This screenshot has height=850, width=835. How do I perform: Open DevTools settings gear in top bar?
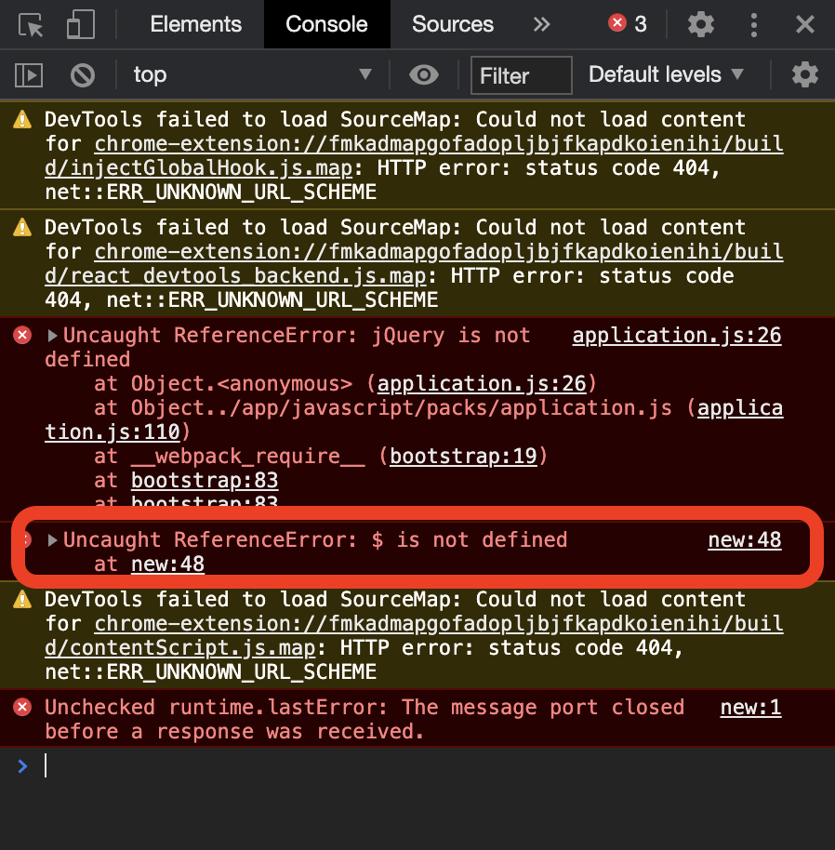pyautogui.click(x=700, y=24)
